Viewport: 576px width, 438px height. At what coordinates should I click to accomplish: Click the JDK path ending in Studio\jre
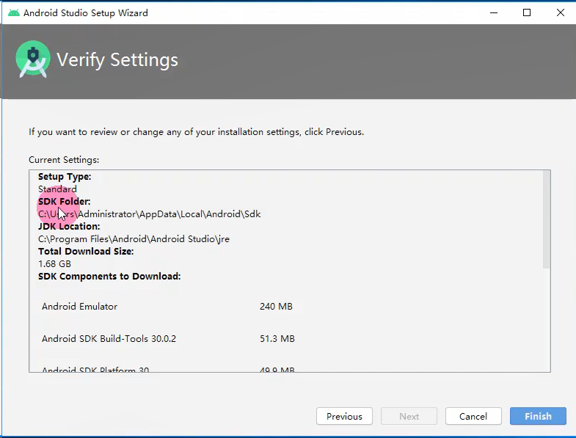(x=134, y=239)
